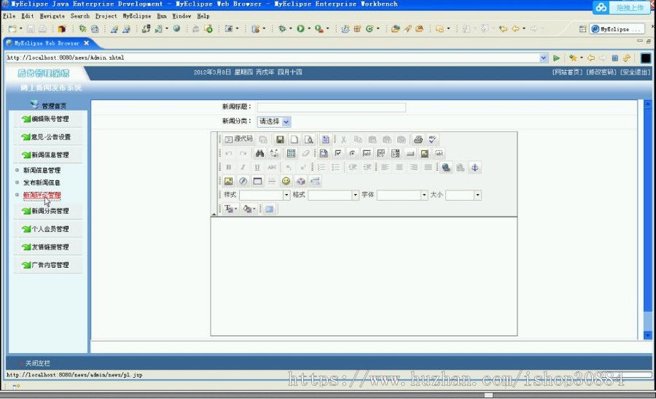Image resolution: width=656 pixels, height=399 pixels.
Task: Toggle Bold formatting in editor
Action: [228, 168]
